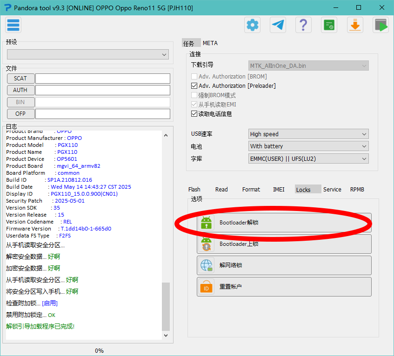Open the USB速率 High speed dropdown
The image size is (394, 356).
308,134
